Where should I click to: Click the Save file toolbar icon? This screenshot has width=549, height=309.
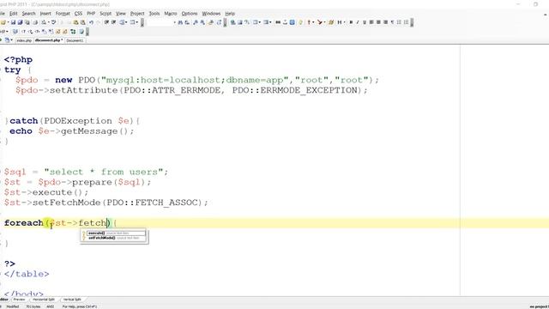click(13, 22)
